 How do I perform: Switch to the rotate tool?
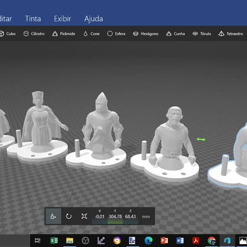click(69, 216)
